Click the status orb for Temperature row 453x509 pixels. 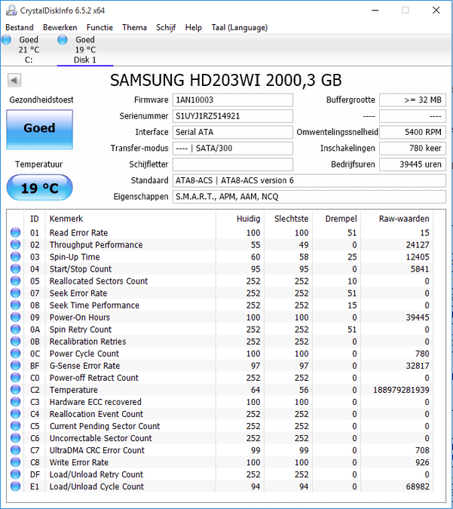pyautogui.click(x=15, y=390)
